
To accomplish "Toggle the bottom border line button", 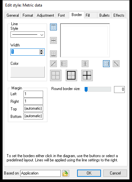I will coord(53,54).
